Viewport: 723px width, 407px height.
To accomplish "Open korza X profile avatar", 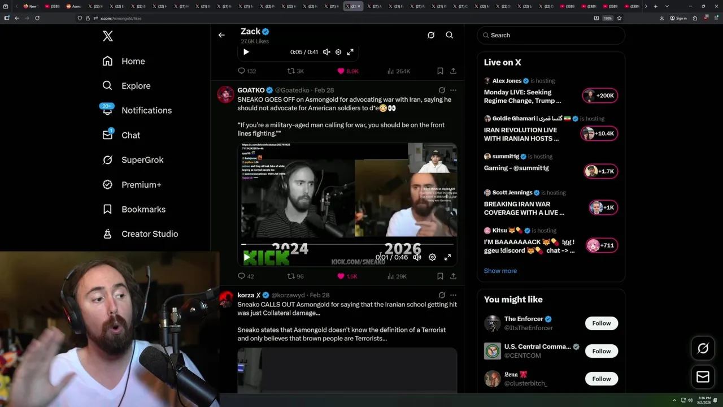I will point(226,299).
